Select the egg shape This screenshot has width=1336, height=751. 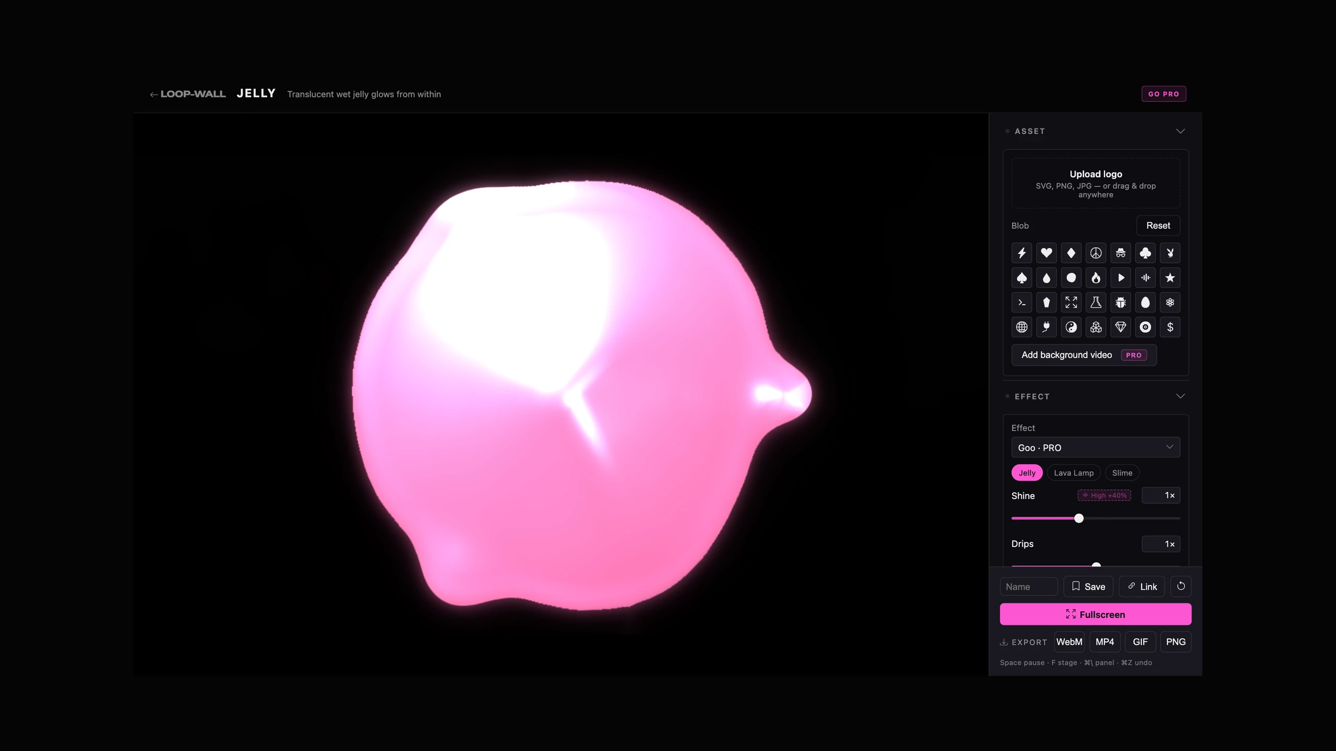[x=1146, y=302]
